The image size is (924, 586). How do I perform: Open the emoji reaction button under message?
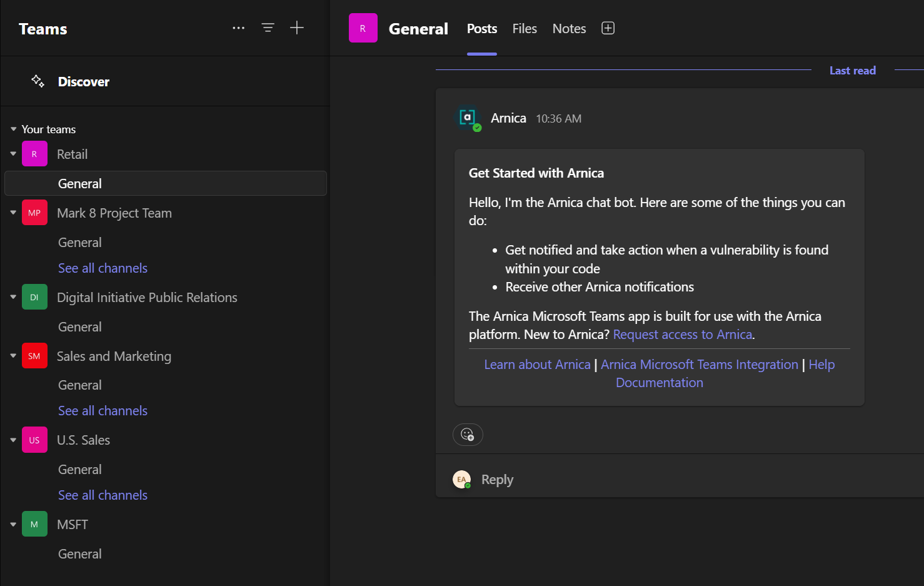point(468,435)
